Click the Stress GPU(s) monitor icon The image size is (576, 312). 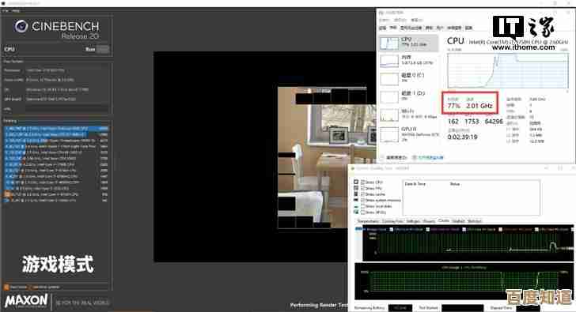tap(356, 212)
